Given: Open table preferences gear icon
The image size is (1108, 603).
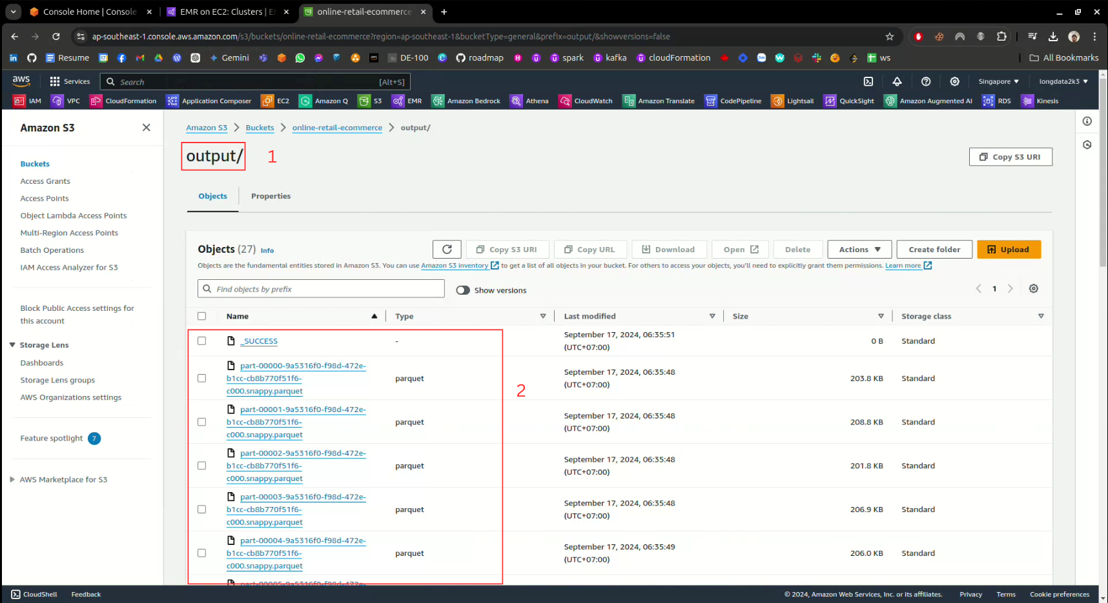Looking at the screenshot, I should (x=1033, y=289).
